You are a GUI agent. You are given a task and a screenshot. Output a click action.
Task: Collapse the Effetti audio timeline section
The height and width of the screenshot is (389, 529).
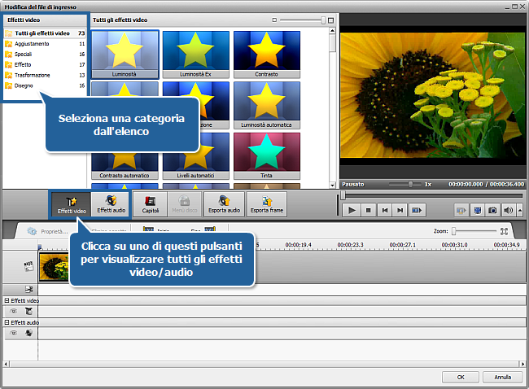coord(7,322)
